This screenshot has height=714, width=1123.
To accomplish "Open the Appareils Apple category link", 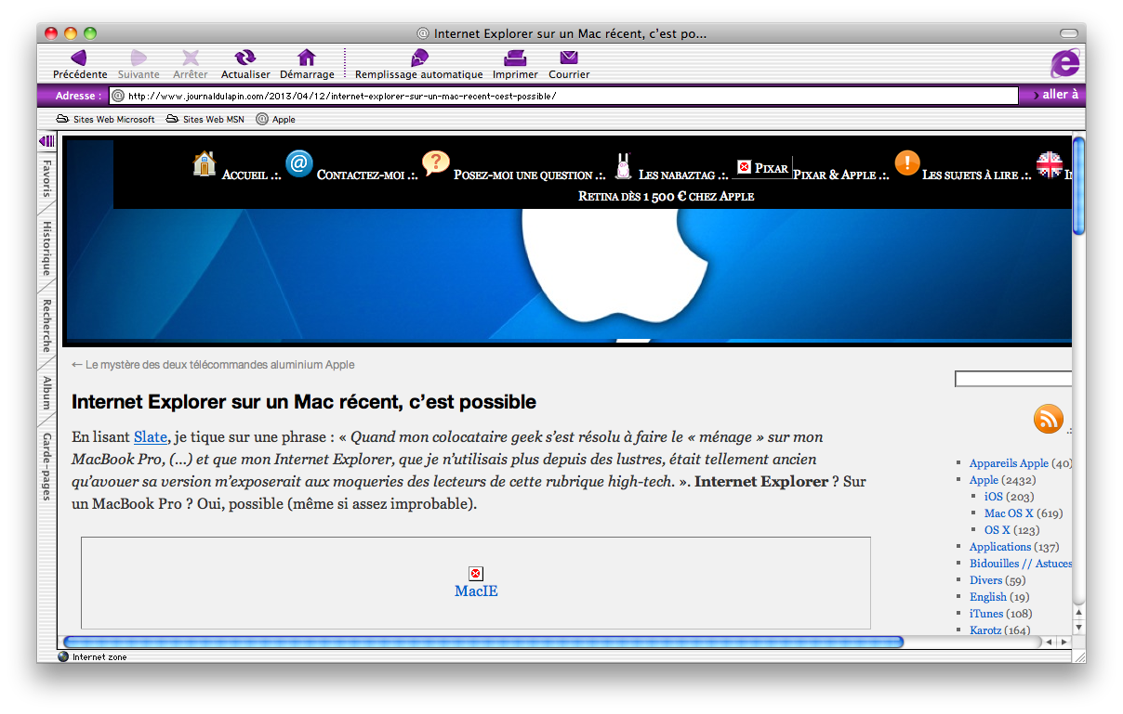I will click(x=1008, y=463).
